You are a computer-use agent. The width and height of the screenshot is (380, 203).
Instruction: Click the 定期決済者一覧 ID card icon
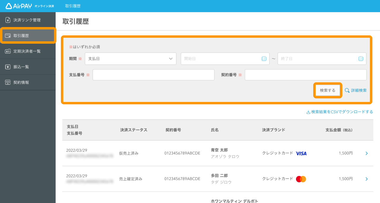coord(8,51)
